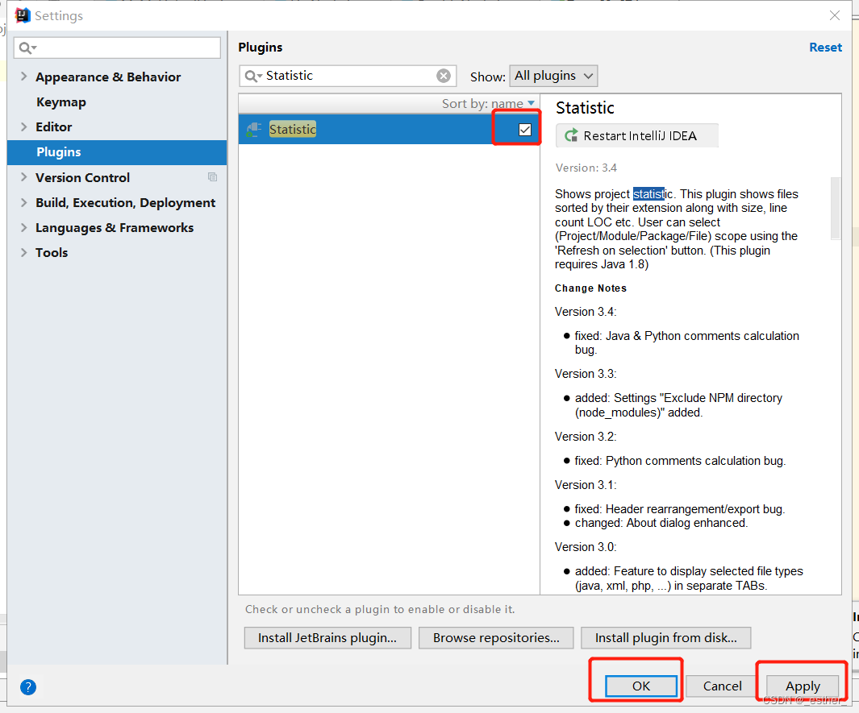Focus the settings search input field

tap(117, 48)
